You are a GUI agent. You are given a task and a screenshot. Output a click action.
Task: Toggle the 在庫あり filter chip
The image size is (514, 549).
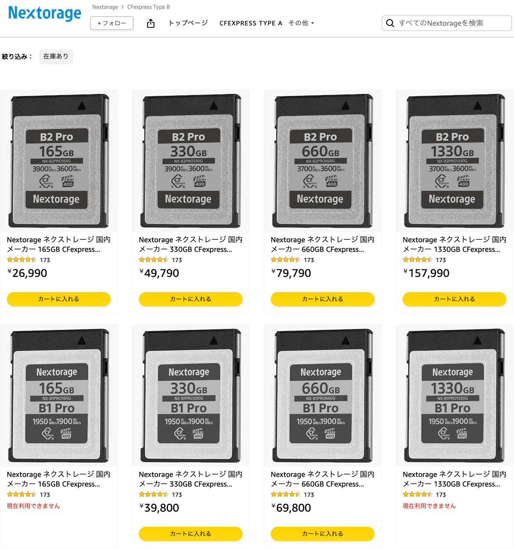[x=56, y=56]
